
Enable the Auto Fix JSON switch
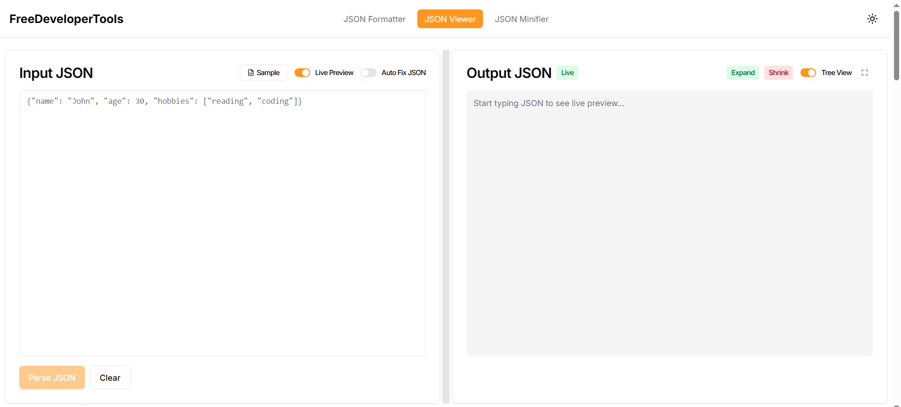(368, 73)
